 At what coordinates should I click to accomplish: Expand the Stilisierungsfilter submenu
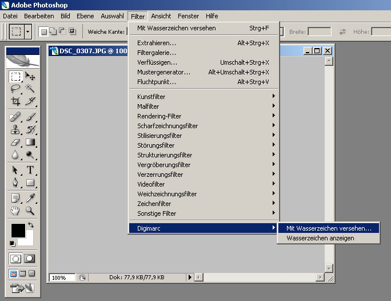pyautogui.click(x=204, y=135)
